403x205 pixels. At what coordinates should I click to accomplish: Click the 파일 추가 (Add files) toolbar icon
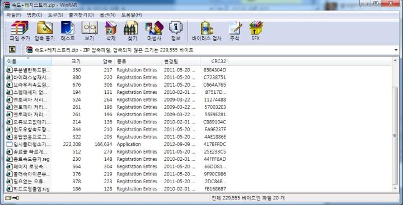(x=20, y=31)
